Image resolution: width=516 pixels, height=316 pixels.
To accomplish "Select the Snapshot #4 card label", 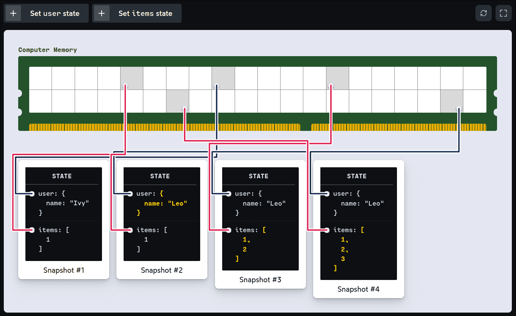I will (x=358, y=289).
